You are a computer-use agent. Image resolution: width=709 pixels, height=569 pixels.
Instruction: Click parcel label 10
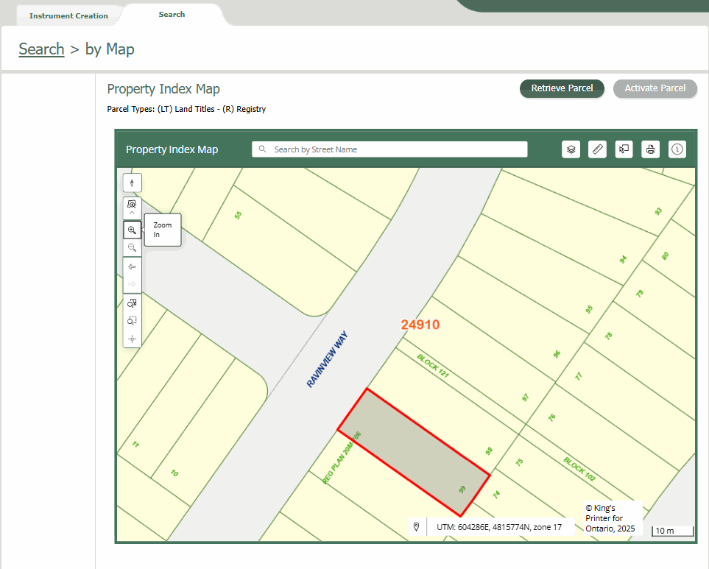coord(174,473)
